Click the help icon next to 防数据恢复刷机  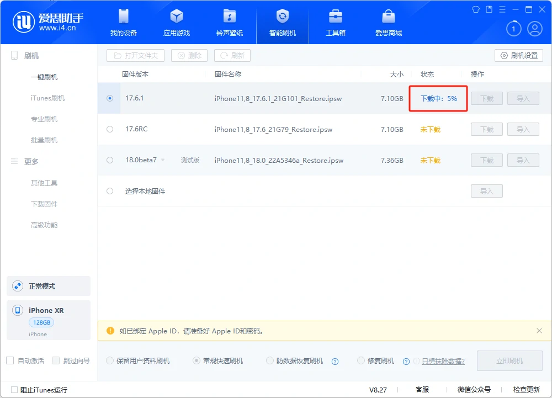(335, 362)
